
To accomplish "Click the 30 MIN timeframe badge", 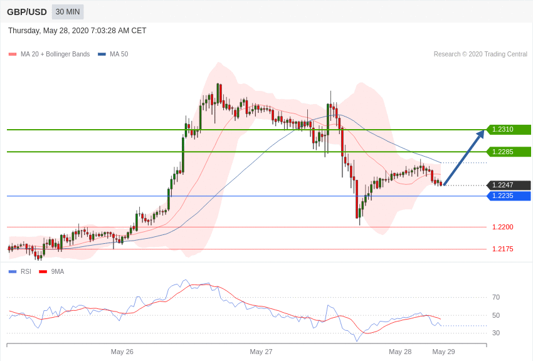I will point(68,12).
